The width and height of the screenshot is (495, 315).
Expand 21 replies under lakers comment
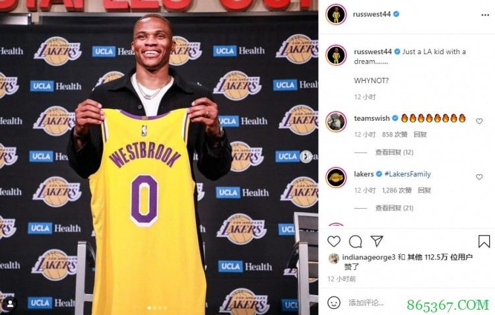(394, 208)
